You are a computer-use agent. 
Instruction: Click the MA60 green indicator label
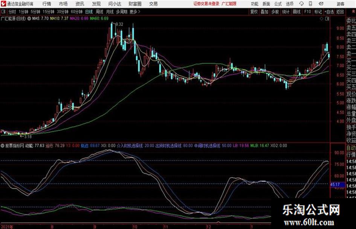pyautogui.click(x=99, y=18)
